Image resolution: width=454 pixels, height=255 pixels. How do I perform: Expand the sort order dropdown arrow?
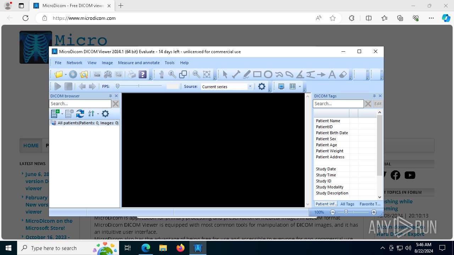(98, 114)
